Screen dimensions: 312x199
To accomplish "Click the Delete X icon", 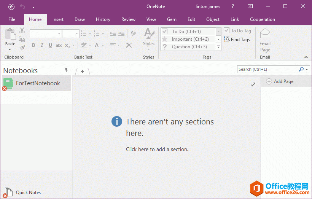I will (x=129, y=45).
